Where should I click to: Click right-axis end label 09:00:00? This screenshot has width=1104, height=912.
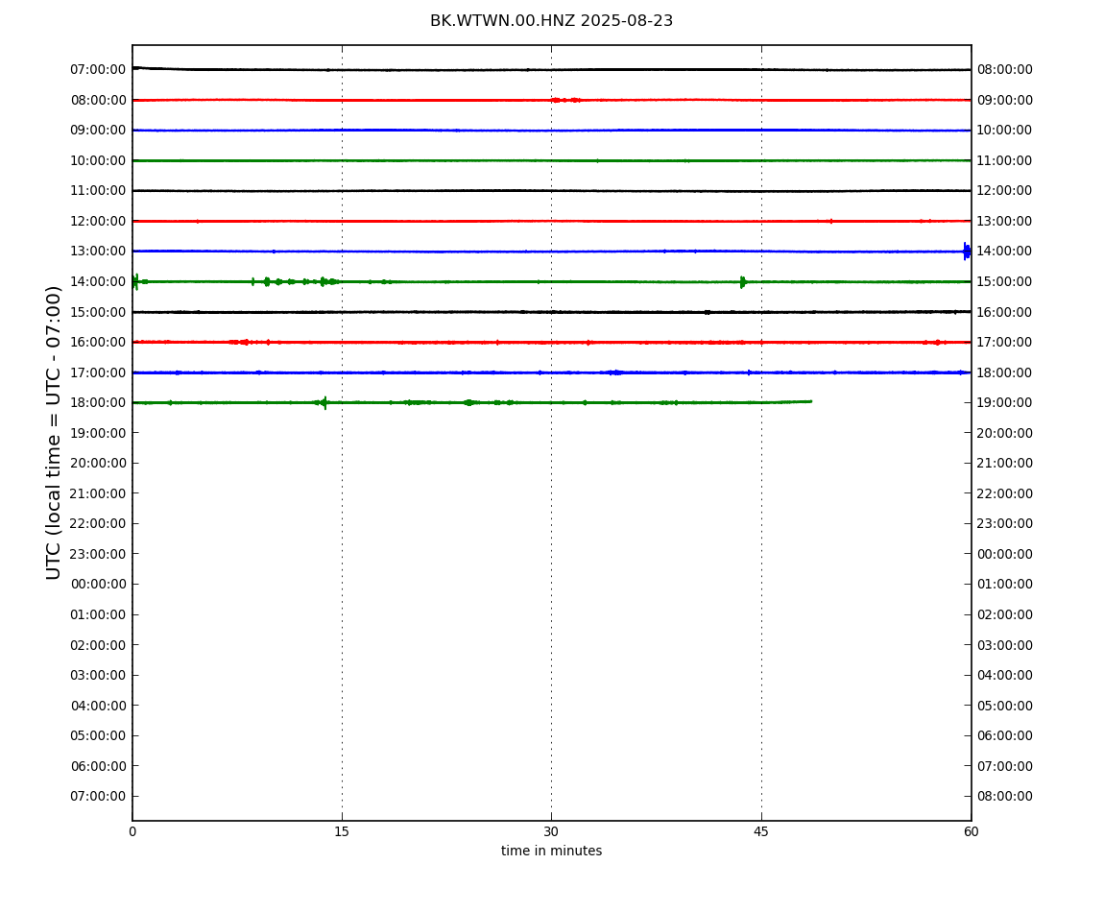(x=1005, y=100)
